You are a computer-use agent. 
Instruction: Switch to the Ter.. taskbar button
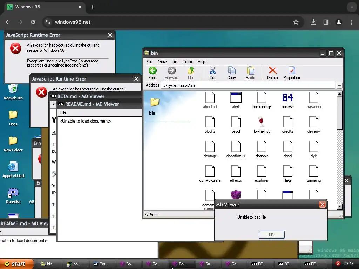tap(103, 264)
